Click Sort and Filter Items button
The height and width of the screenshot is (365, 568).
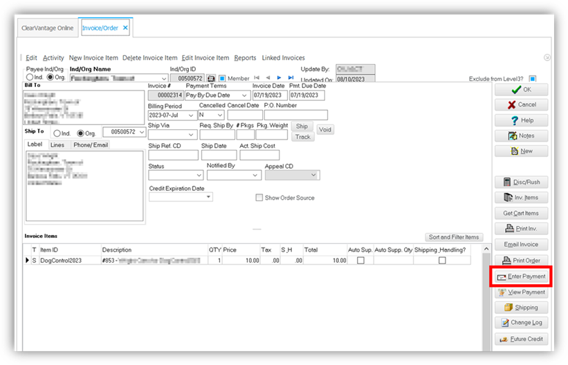[x=454, y=237]
